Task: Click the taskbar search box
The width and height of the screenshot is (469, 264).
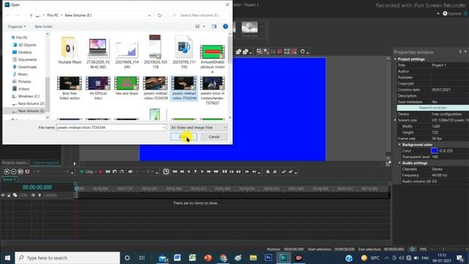Action: pyautogui.click(x=67, y=257)
